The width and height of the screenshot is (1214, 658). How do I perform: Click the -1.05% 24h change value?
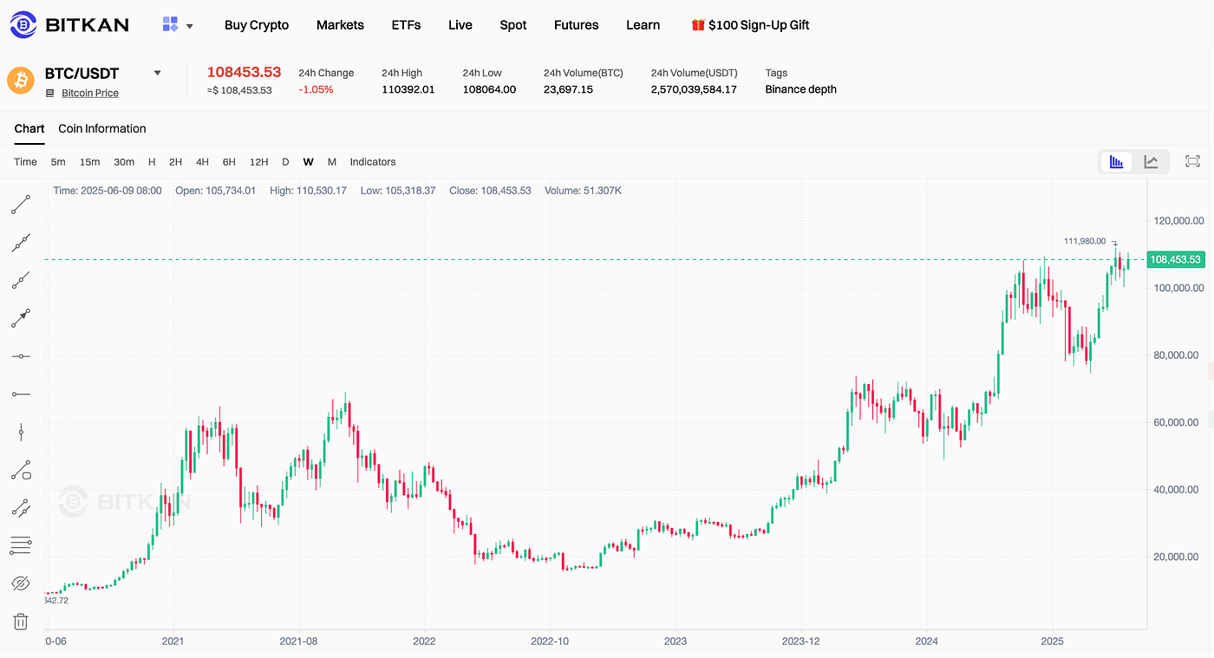(x=316, y=89)
